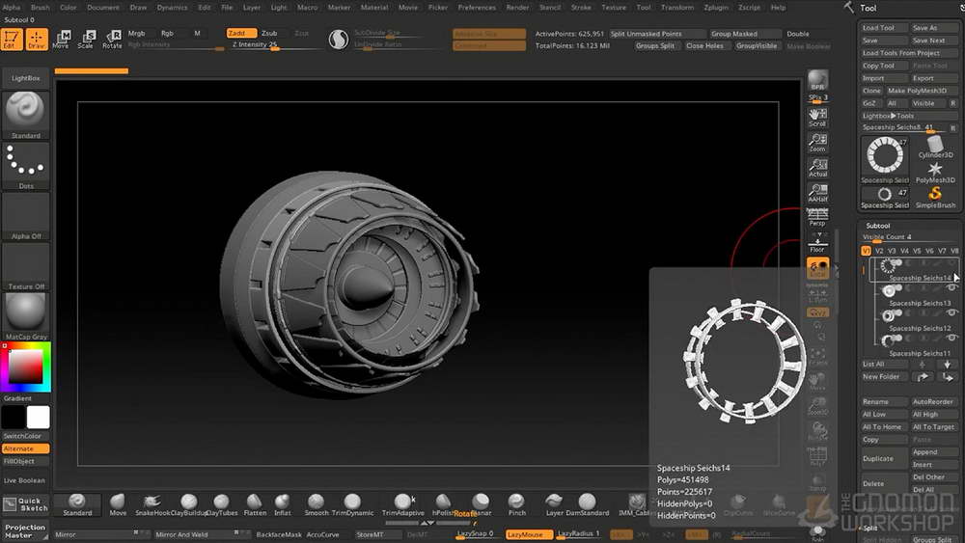This screenshot has width=965, height=543.
Task: Open the Texture Off selector
Action: pos(26,267)
